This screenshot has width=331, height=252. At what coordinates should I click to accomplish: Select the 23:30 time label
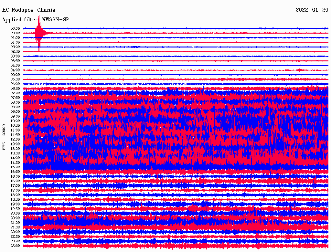pyautogui.click(x=15, y=246)
